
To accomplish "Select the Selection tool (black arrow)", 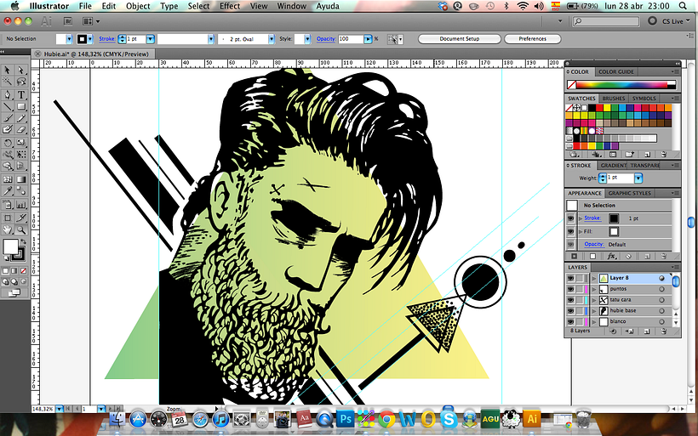I will coord(8,71).
